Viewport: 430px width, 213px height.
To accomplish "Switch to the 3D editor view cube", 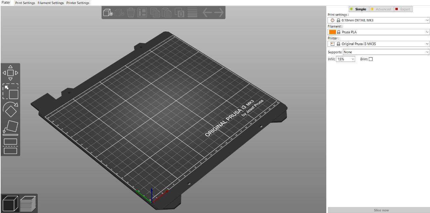I will point(10,203).
